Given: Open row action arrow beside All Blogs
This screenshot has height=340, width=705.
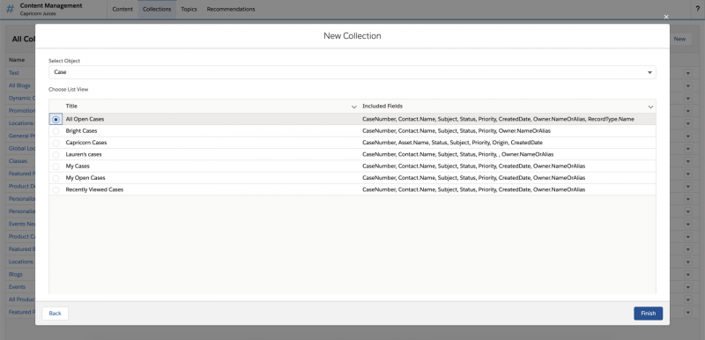Looking at the screenshot, I should click(x=688, y=85).
